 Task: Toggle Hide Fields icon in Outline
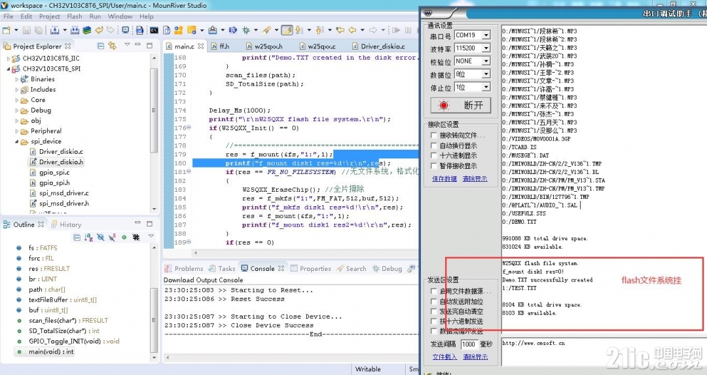pyautogui.click(x=101, y=237)
